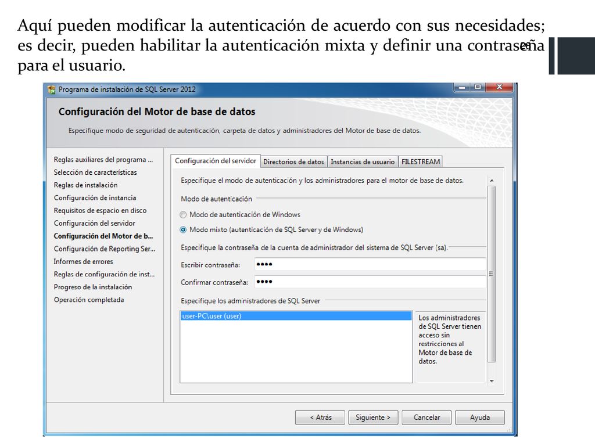This screenshot has width=595, height=446.
Task: Select user-PC\user (user) administrator entry
Action: 296,316
